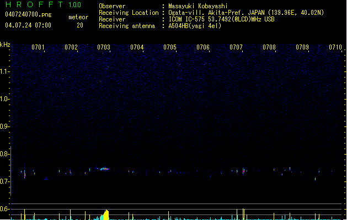Viewport: 347px width, 220px height.
Task: Click the 0.7 kHz axis label
Action: tap(5, 182)
